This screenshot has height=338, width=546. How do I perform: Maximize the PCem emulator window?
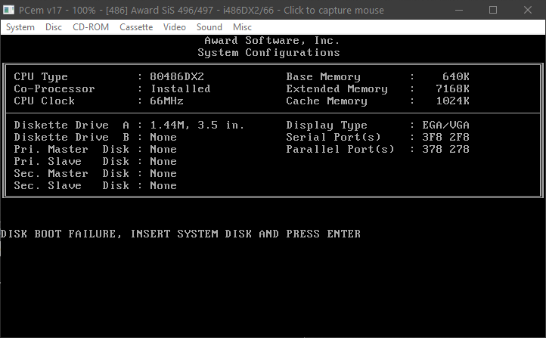pyautogui.click(x=493, y=10)
